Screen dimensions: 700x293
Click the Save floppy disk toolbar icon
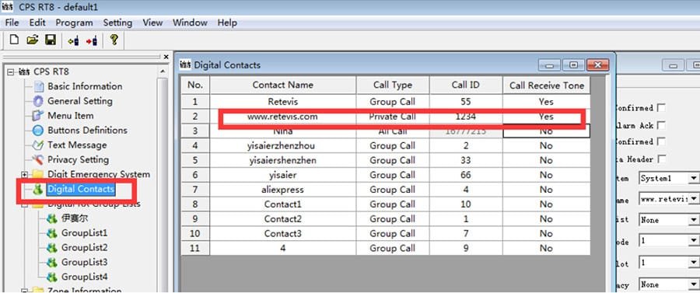51,40
